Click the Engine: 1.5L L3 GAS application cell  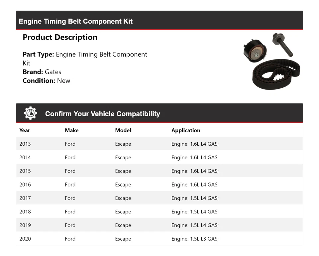pos(195,239)
